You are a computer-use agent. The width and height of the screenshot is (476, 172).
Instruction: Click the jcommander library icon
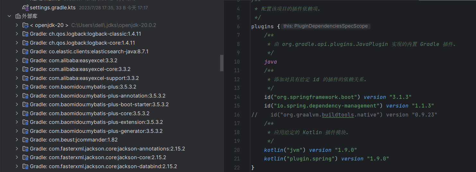(x=25, y=140)
